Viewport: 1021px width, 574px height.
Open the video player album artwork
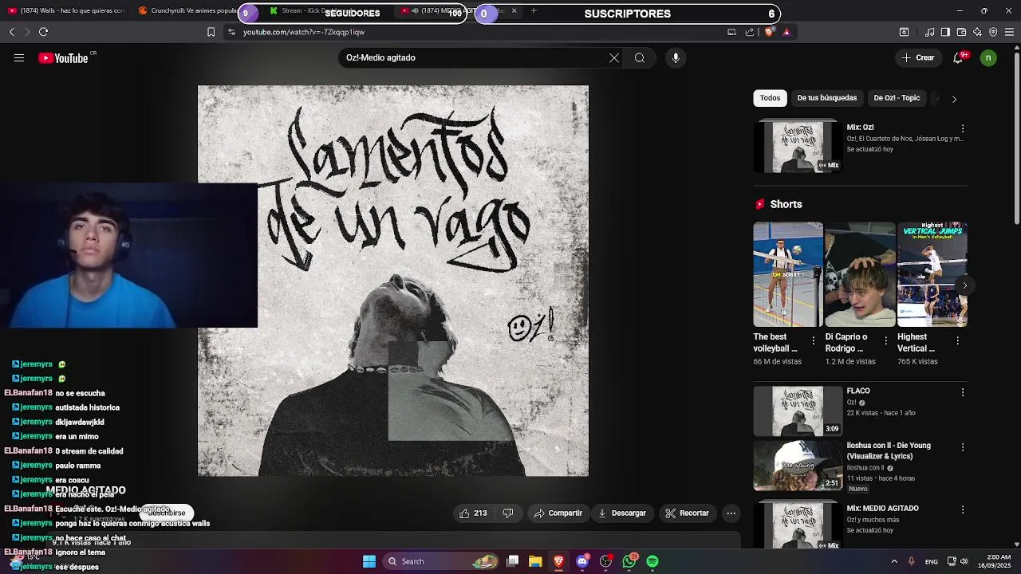coord(393,281)
